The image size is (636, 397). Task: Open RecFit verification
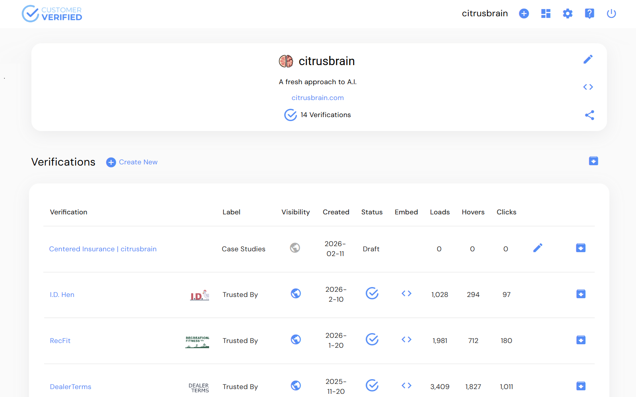point(60,341)
